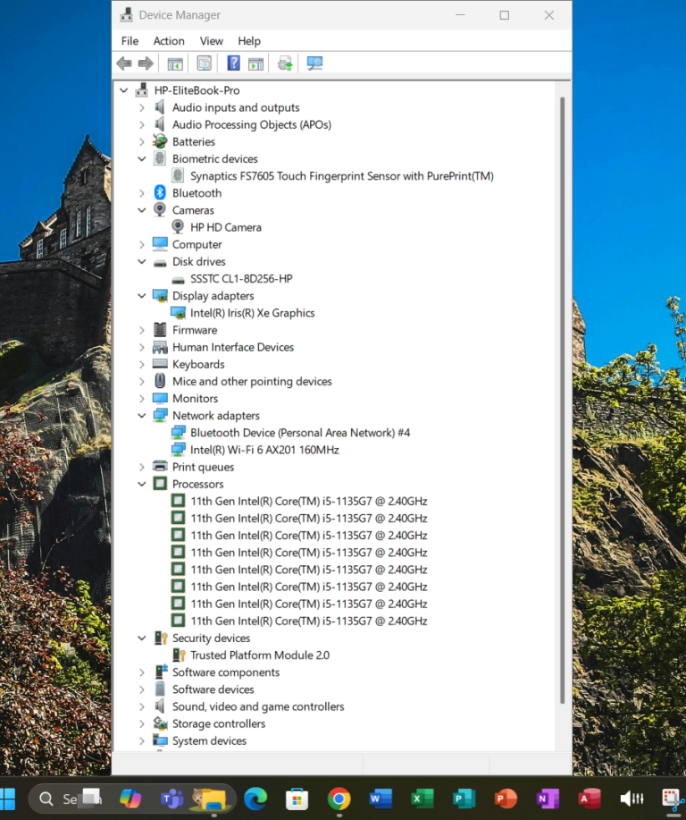Select the Bluetooth category icon
Image resolution: width=686 pixels, height=820 pixels.
click(x=160, y=193)
